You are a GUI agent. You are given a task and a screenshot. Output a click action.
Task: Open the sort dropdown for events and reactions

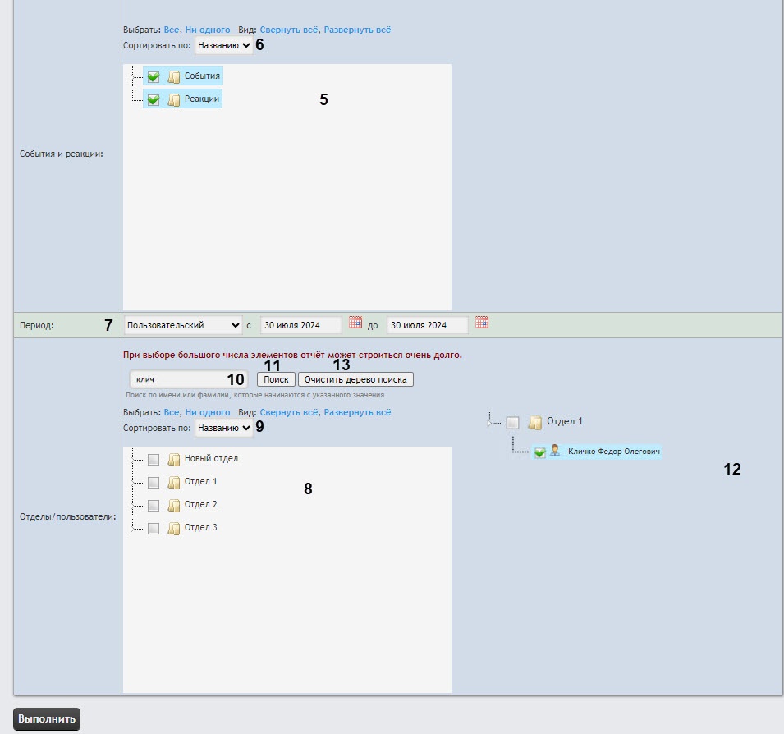click(223, 46)
